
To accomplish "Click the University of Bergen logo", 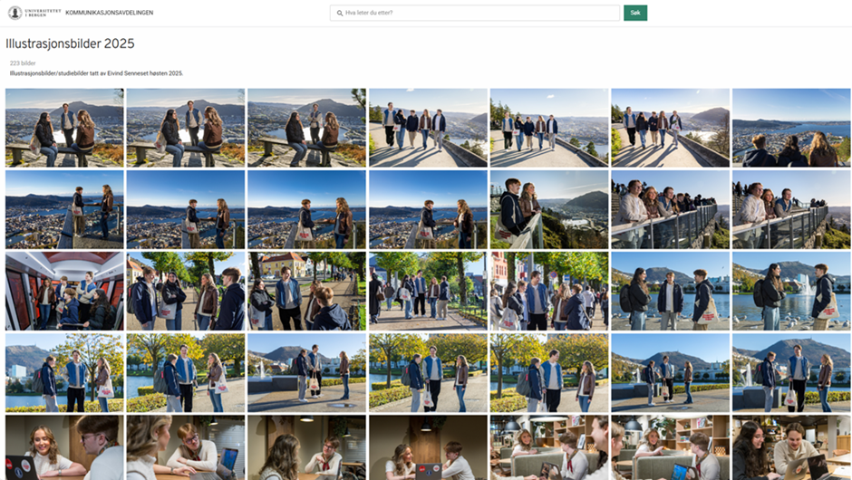I will [x=34, y=13].
